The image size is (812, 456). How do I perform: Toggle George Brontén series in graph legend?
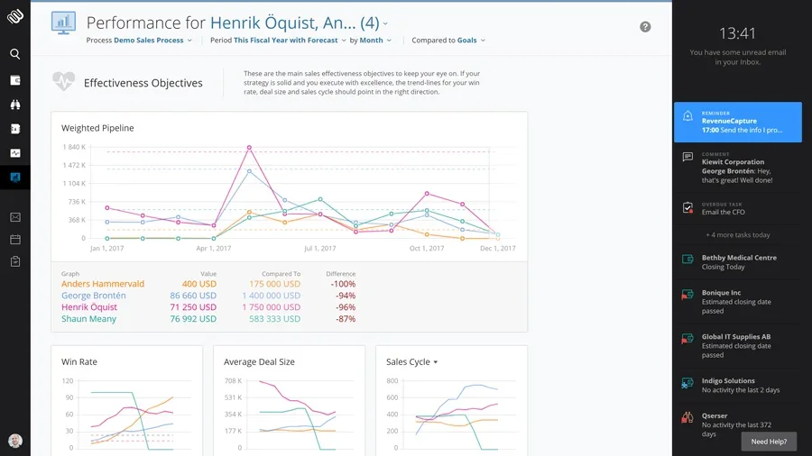(93, 296)
